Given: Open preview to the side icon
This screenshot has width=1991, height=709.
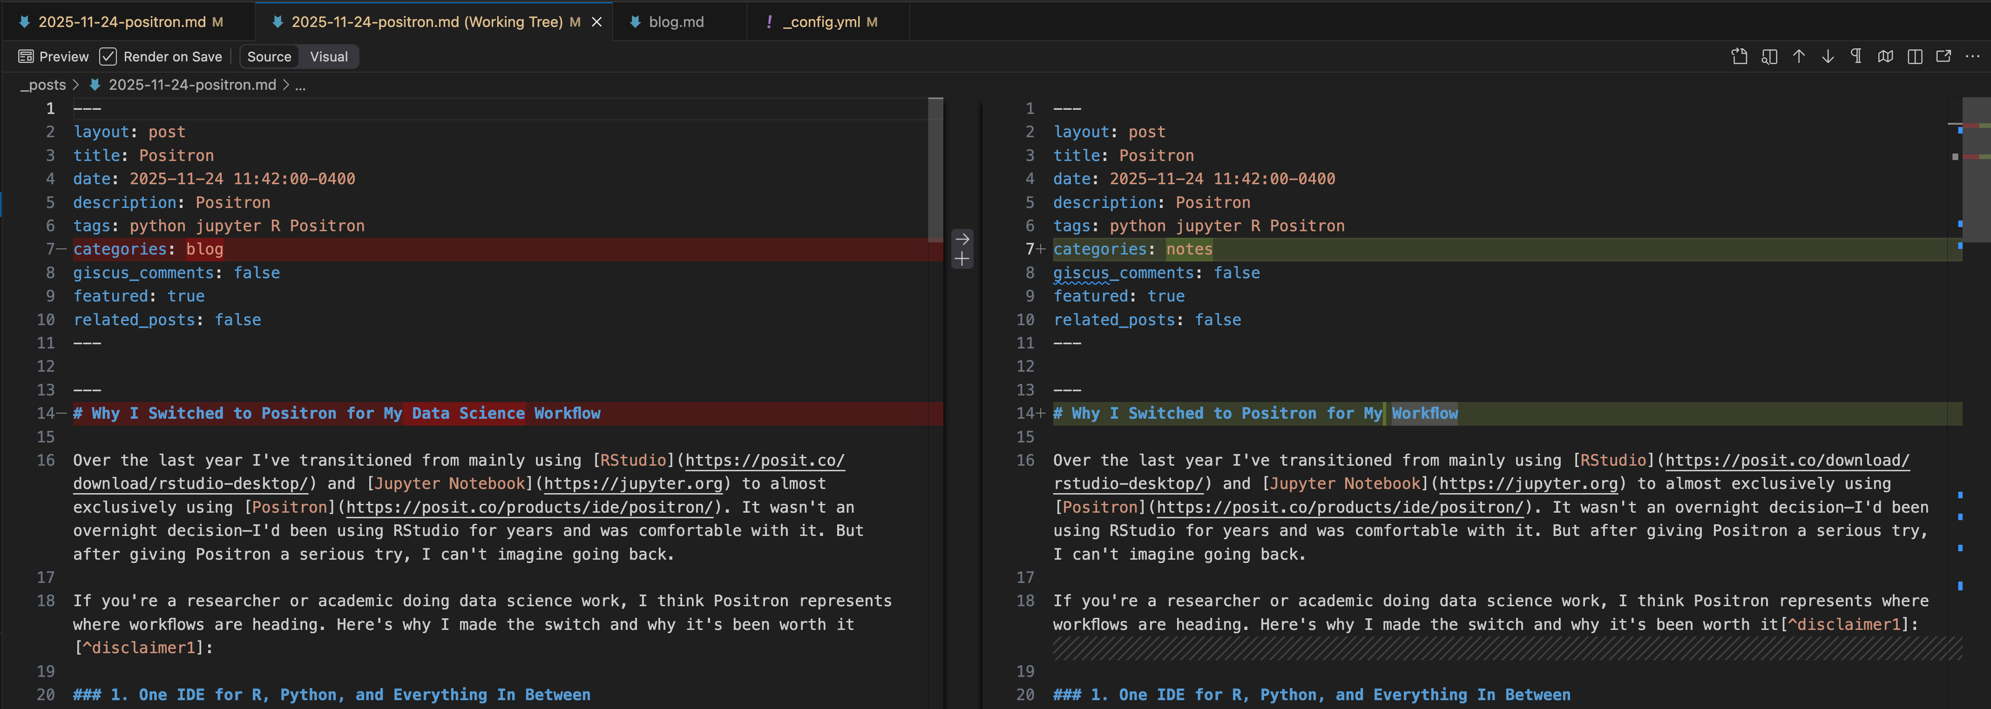Looking at the screenshot, I should pyautogui.click(x=1769, y=56).
